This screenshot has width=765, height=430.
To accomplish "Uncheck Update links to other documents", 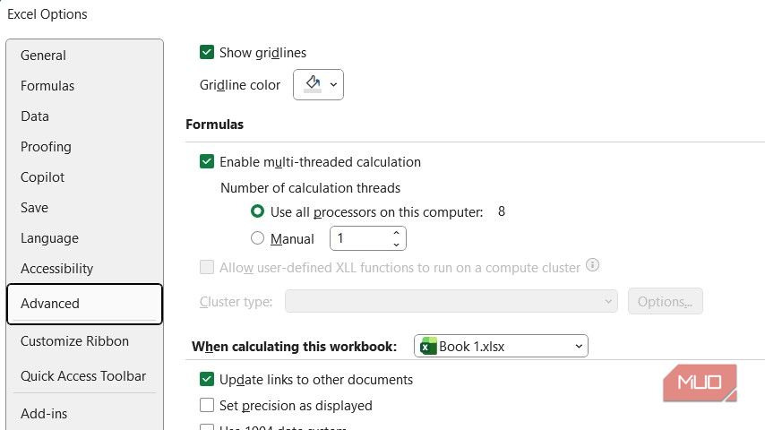I will click(207, 380).
